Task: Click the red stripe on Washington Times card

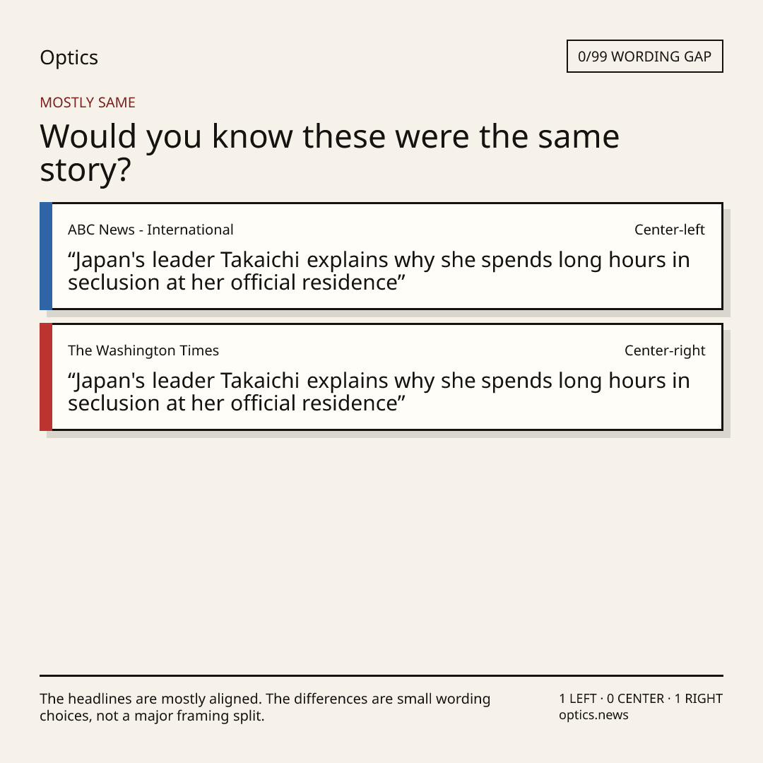Action: click(46, 377)
